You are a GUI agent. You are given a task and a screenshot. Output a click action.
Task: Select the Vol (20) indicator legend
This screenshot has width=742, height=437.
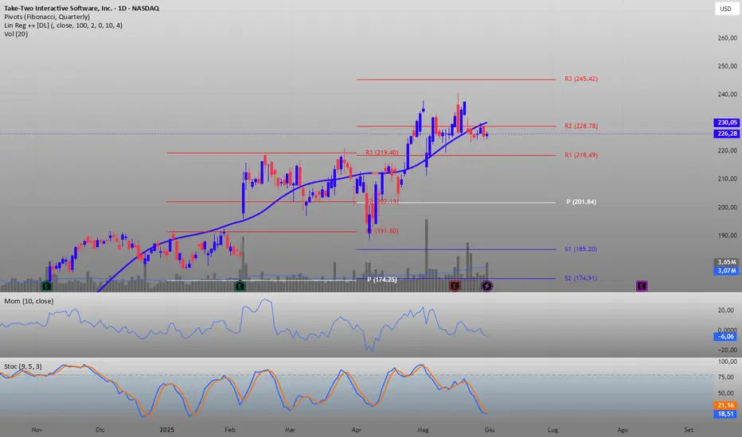click(16, 34)
